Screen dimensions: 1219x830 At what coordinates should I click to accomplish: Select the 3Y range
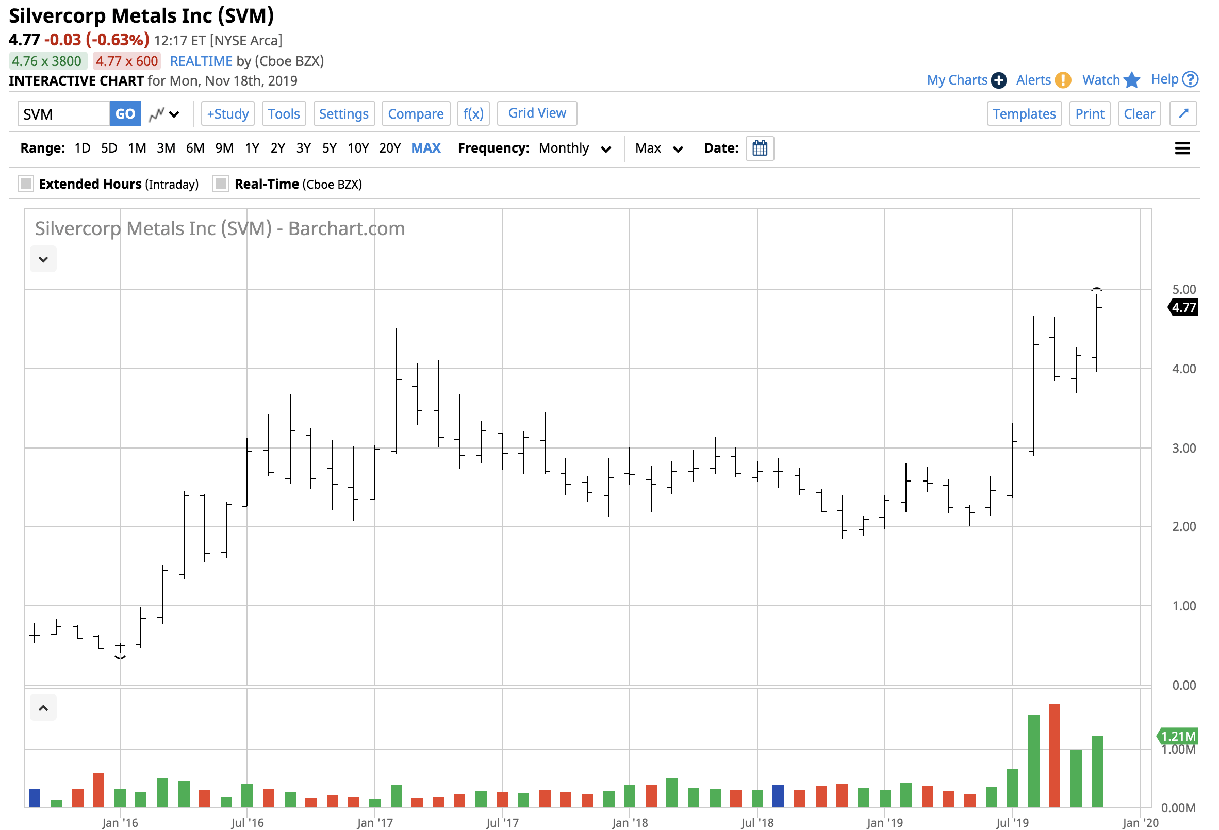point(303,148)
